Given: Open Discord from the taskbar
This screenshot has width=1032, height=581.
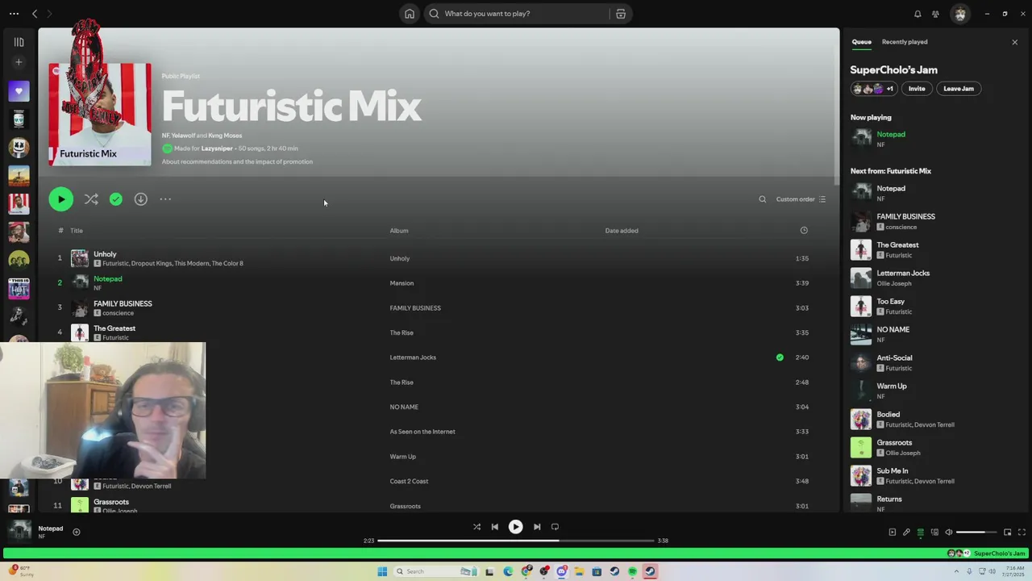Looking at the screenshot, I should (x=562, y=571).
